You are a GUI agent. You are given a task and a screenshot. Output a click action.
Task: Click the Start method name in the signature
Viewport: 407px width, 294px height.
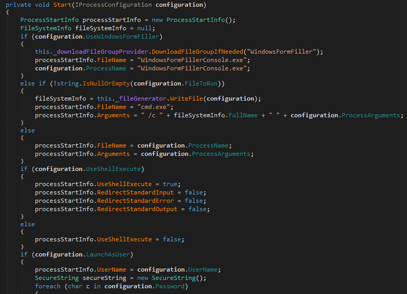pyautogui.click(x=62, y=5)
